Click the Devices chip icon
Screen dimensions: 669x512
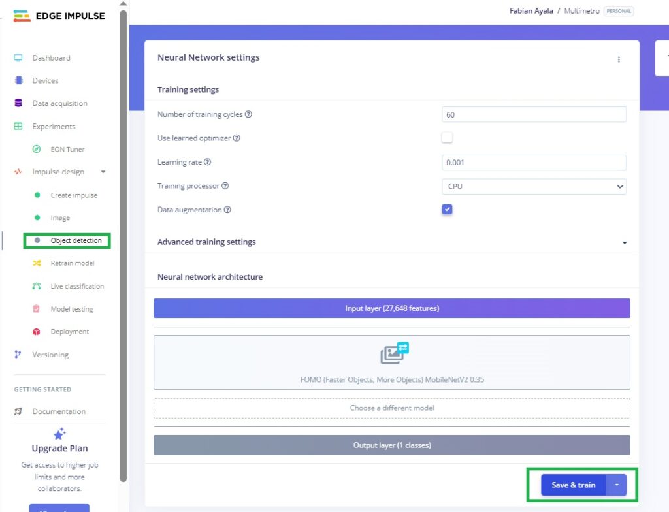tap(18, 81)
